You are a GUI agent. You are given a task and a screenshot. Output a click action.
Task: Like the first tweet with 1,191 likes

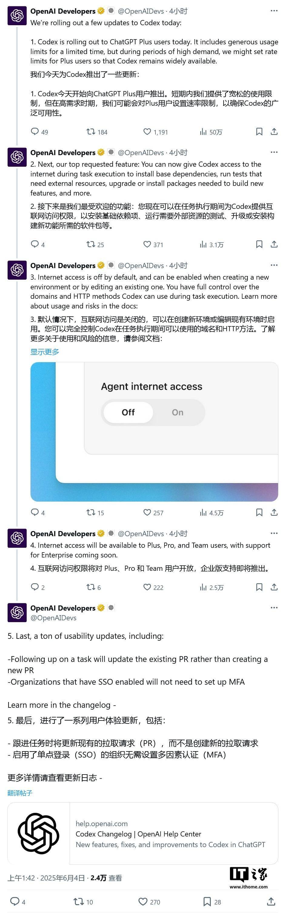155,132
